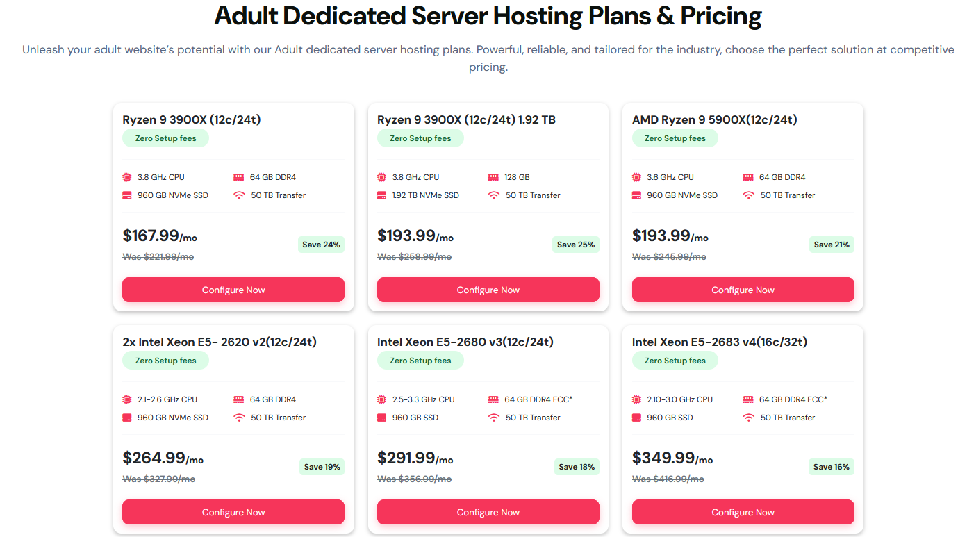The image size is (967, 537).
Task: Click the RAM icon in the Xeon E5-2620 v2 plan
Action: point(239,399)
